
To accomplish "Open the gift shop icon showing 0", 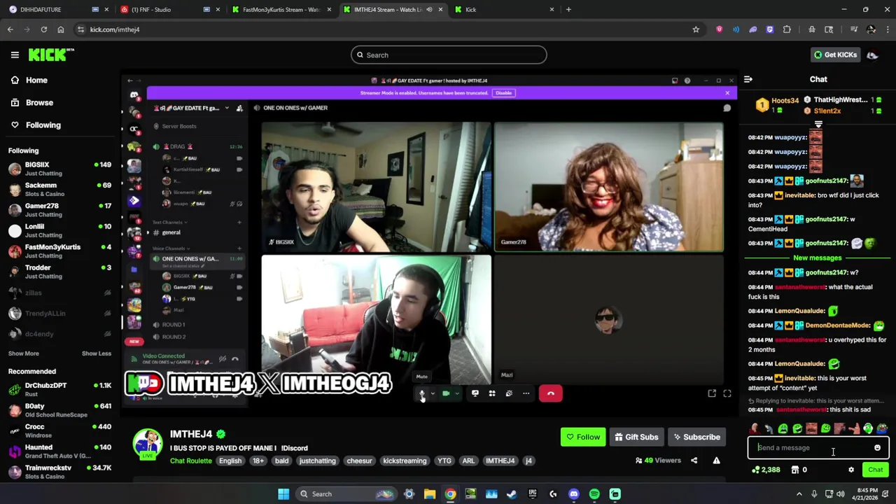I will coord(799,470).
